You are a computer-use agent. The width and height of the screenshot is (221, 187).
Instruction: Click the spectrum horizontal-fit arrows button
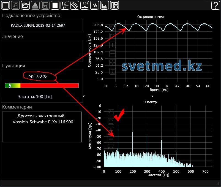coord(111,148)
